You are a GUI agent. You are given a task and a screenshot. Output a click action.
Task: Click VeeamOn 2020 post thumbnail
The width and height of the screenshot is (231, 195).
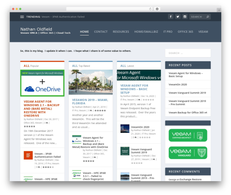pyautogui.click(x=125, y=129)
